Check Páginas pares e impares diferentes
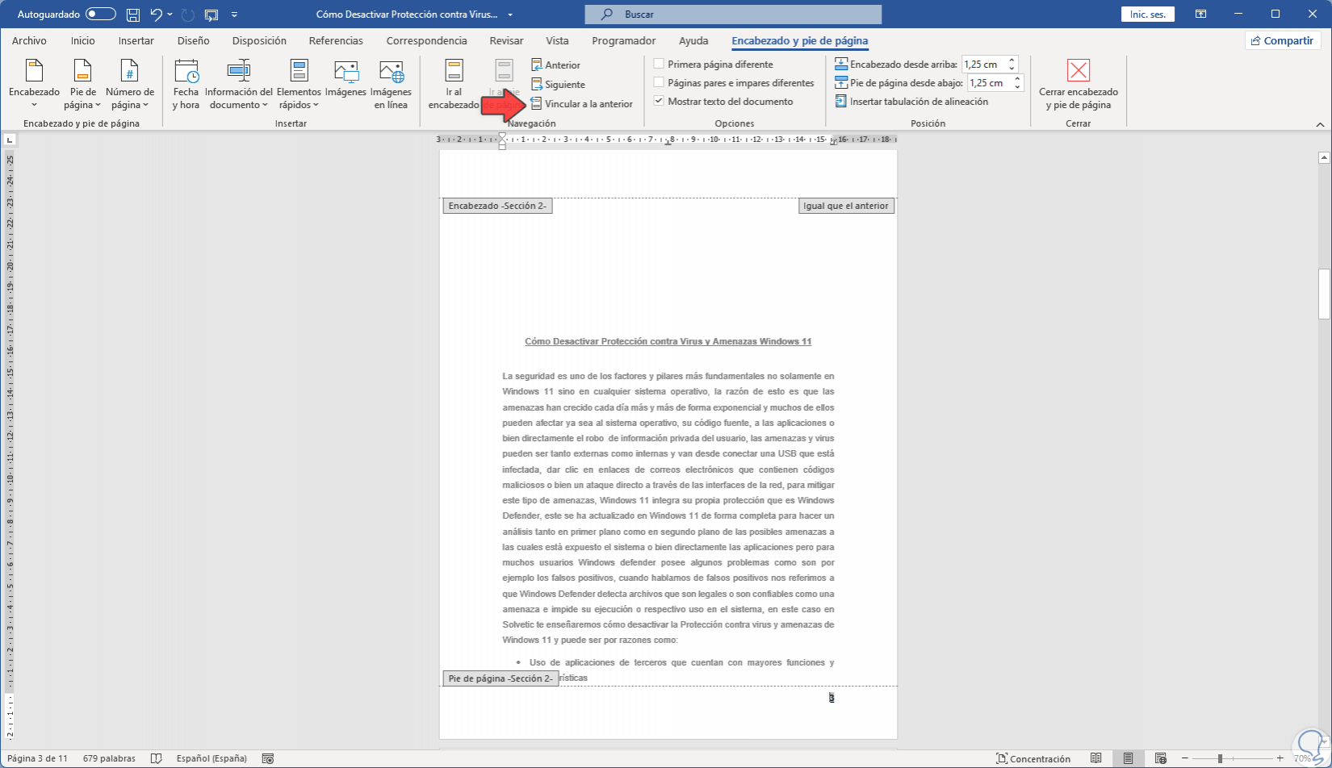 pyautogui.click(x=659, y=82)
